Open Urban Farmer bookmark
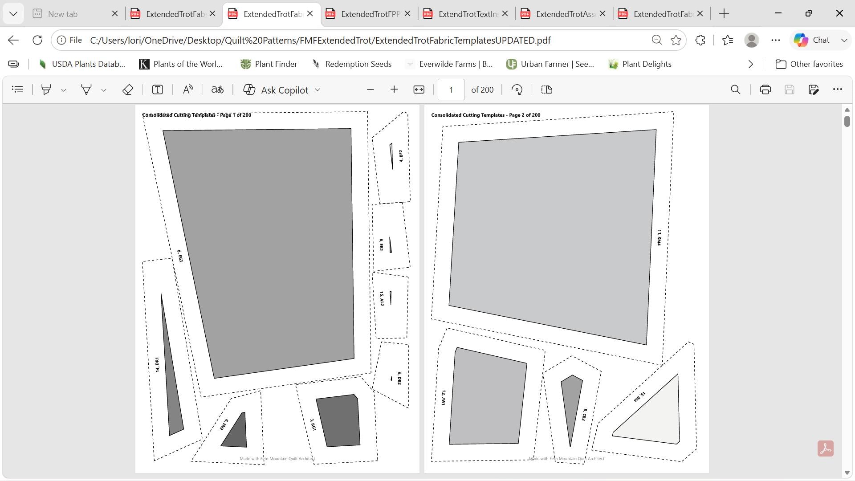 (x=550, y=64)
